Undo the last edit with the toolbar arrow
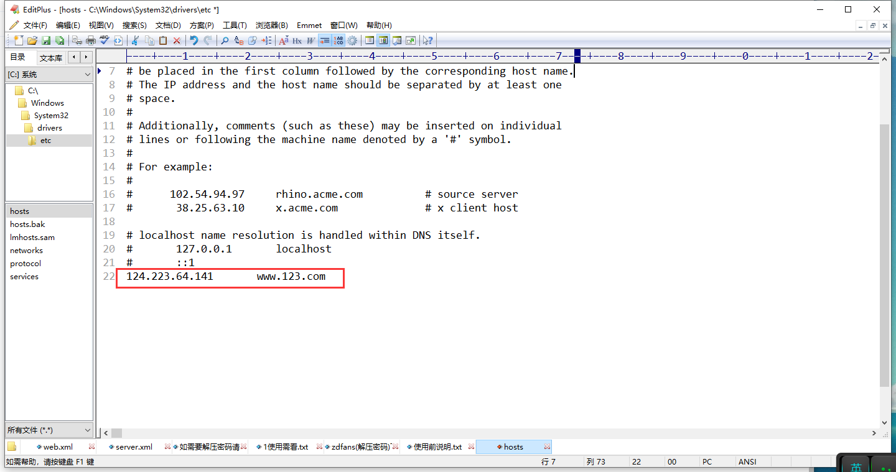Image resolution: width=896 pixels, height=472 pixels. tap(194, 40)
